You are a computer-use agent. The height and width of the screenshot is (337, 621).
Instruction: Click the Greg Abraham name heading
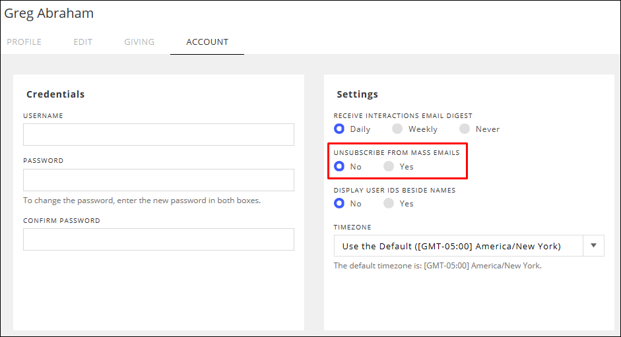point(49,13)
